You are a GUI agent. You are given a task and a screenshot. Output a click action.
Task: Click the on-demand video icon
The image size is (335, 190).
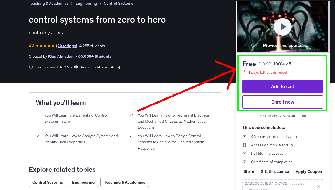245,137
